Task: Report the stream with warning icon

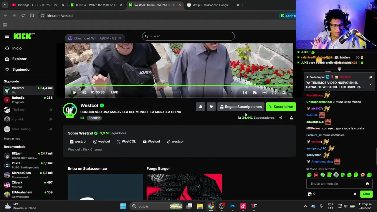Action: pyautogui.click(x=291, y=118)
